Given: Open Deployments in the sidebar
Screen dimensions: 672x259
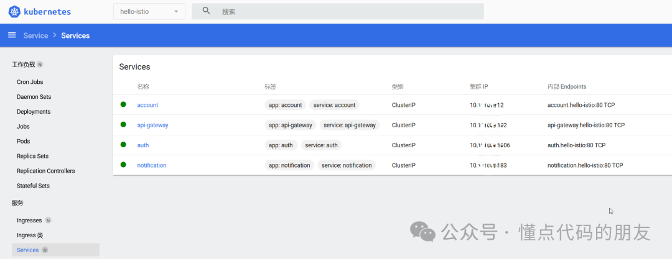Looking at the screenshot, I should coord(34,111).
